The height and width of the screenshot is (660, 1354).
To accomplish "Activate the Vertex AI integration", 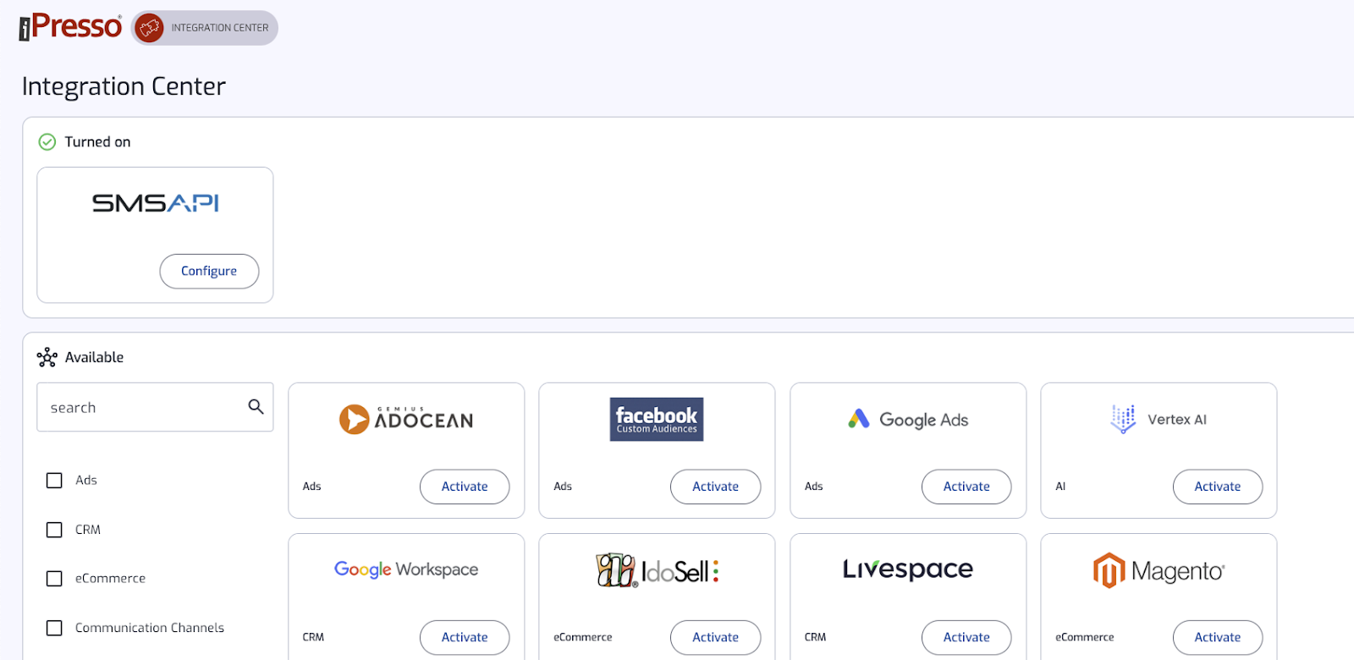I will click(1217, 487).
